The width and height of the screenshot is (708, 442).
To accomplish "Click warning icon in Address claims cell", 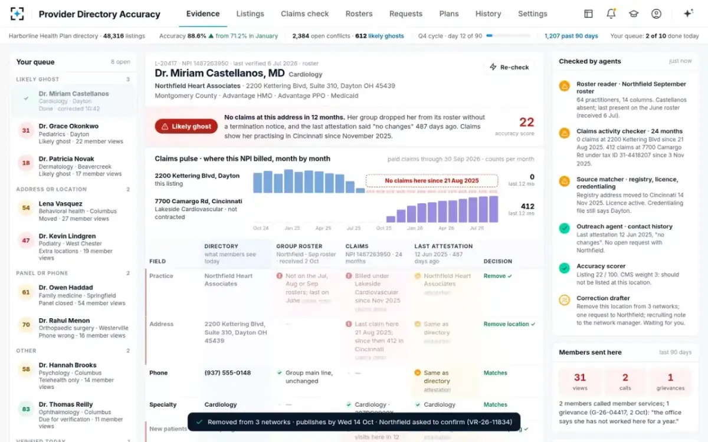I will click(349, 324).
